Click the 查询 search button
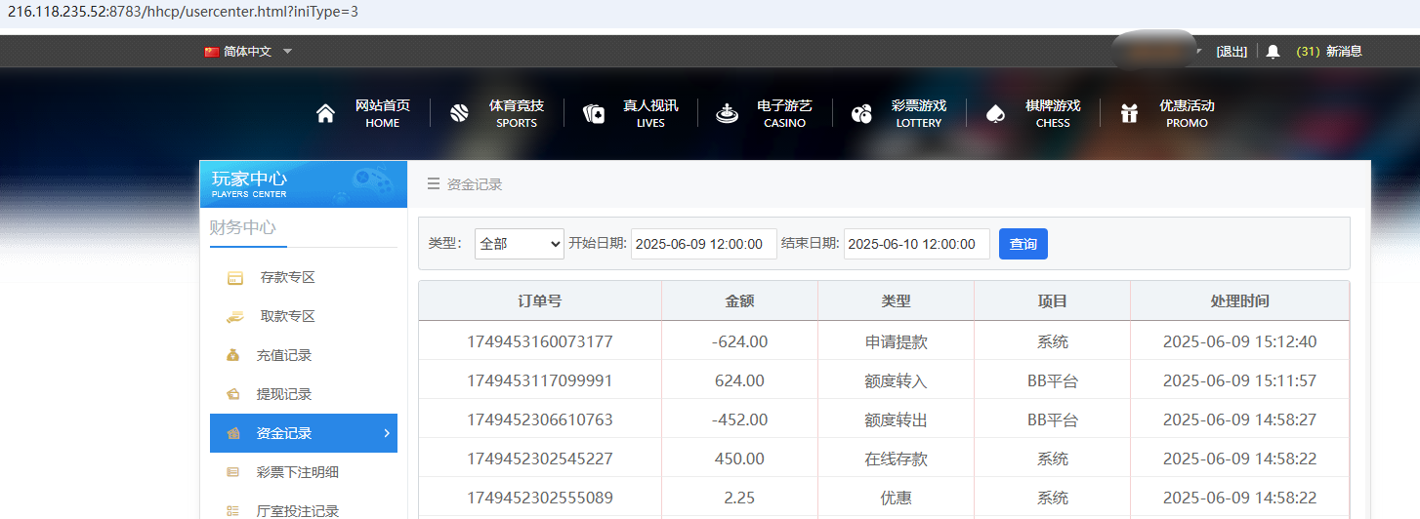 pyautogui.click(x=1023, y=244)
